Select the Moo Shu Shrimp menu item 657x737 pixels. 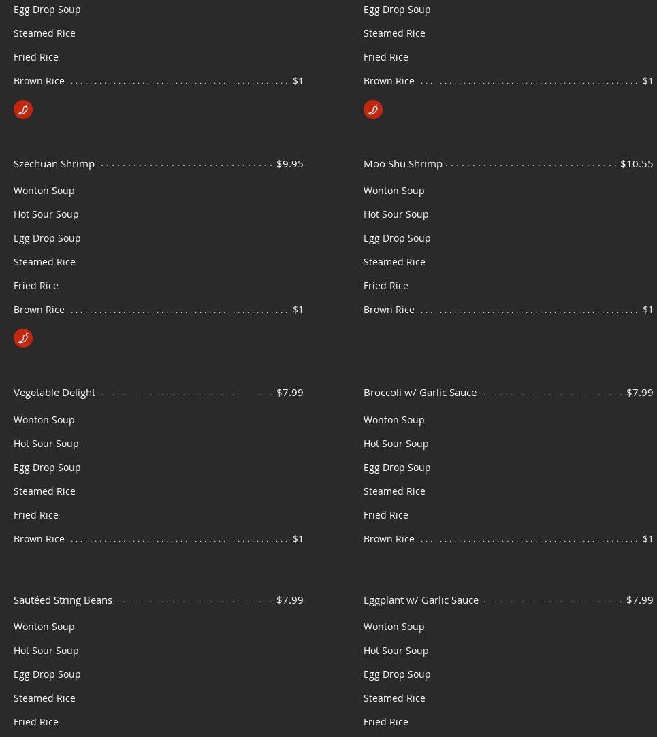[x=403, y=164]
